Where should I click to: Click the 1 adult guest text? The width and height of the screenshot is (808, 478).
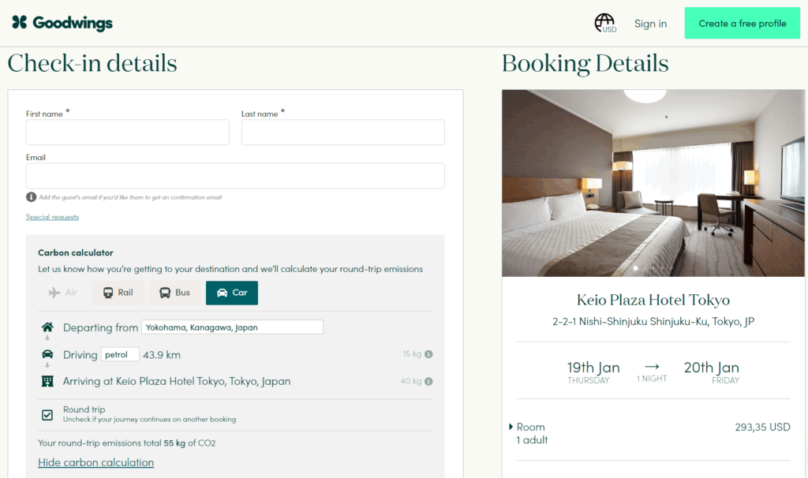(532, 440)
